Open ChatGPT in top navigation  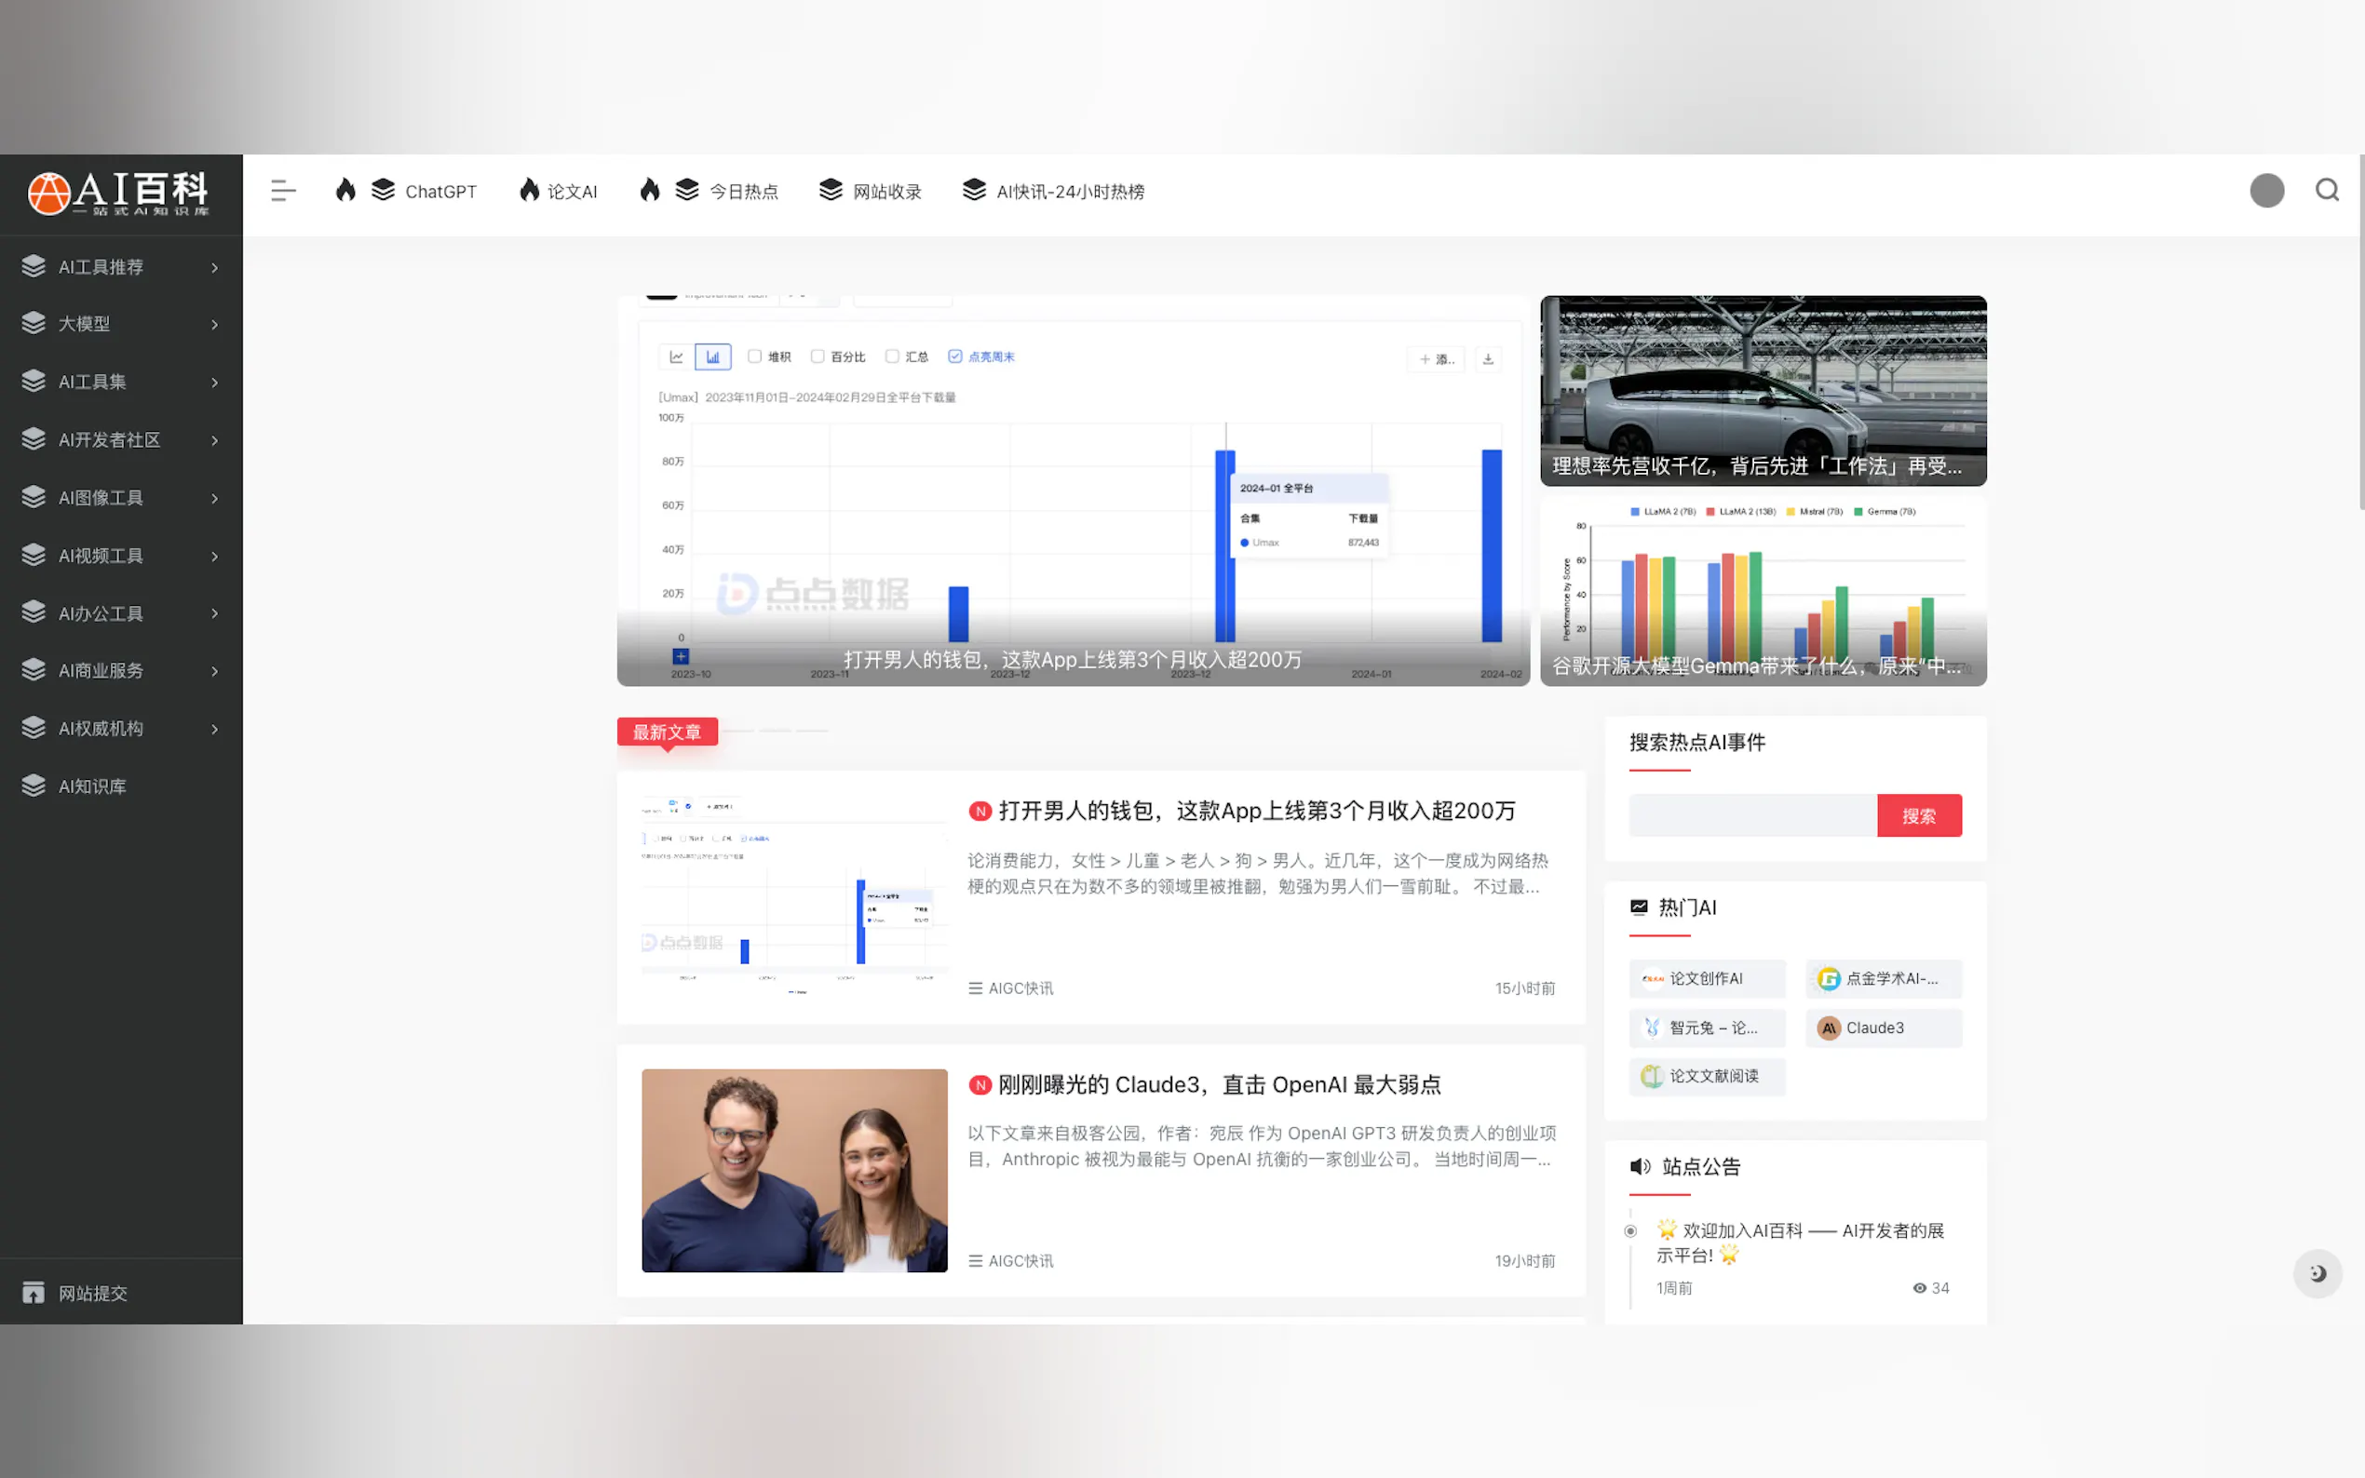(x=440, y=192)
